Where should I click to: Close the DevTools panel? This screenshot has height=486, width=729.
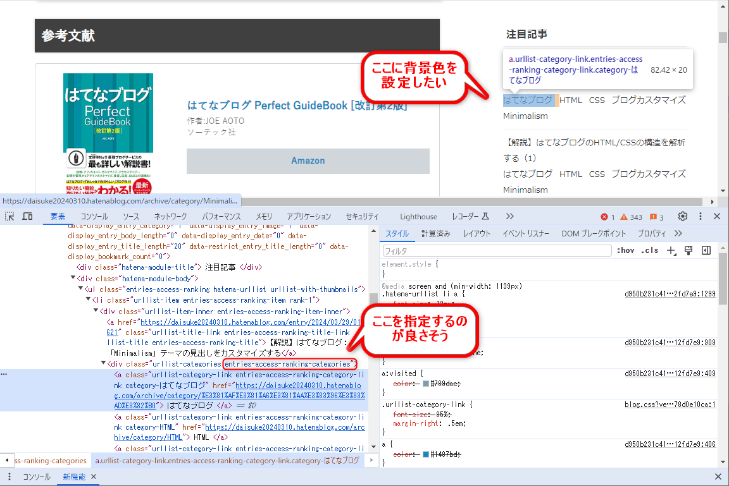(x=717, y=216)
